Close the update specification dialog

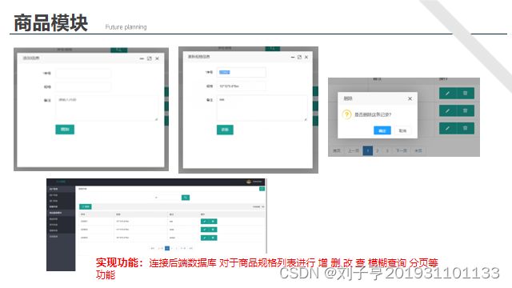coord(306,57)
